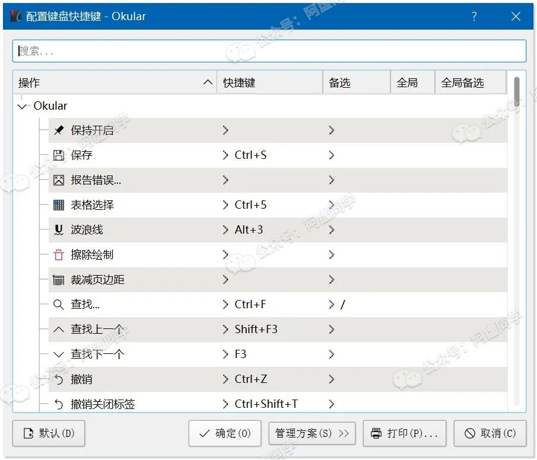Focus the 搜索 search field

click(x=269, y=51)
